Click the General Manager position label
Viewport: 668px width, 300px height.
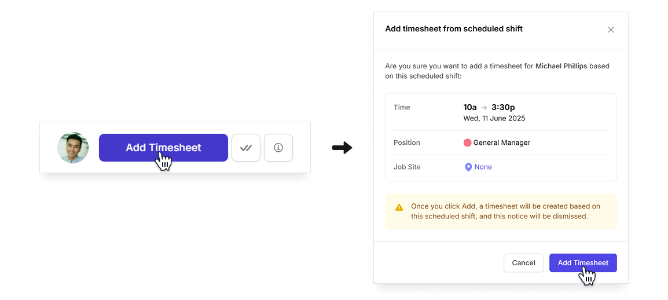point(502,142)
